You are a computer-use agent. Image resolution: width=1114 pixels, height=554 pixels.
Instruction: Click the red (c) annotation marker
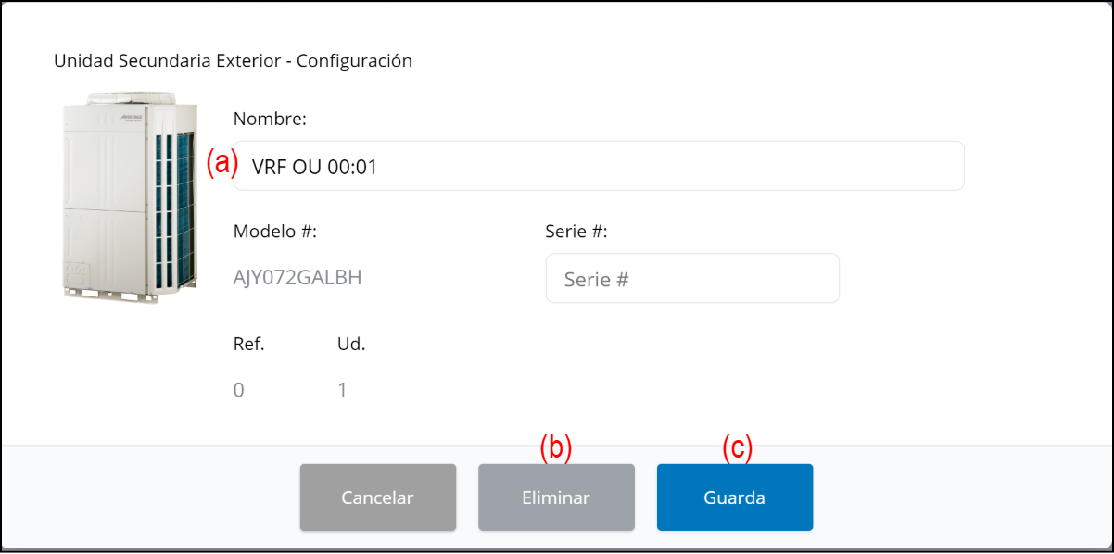(x=738, y=447)
